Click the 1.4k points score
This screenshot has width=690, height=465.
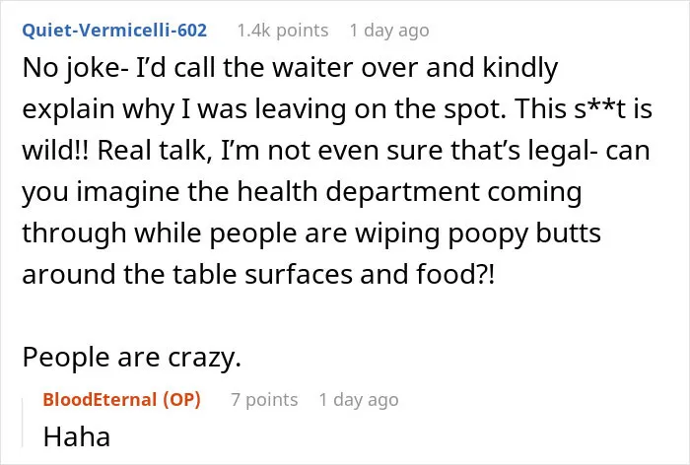click(x=283, y=31)
